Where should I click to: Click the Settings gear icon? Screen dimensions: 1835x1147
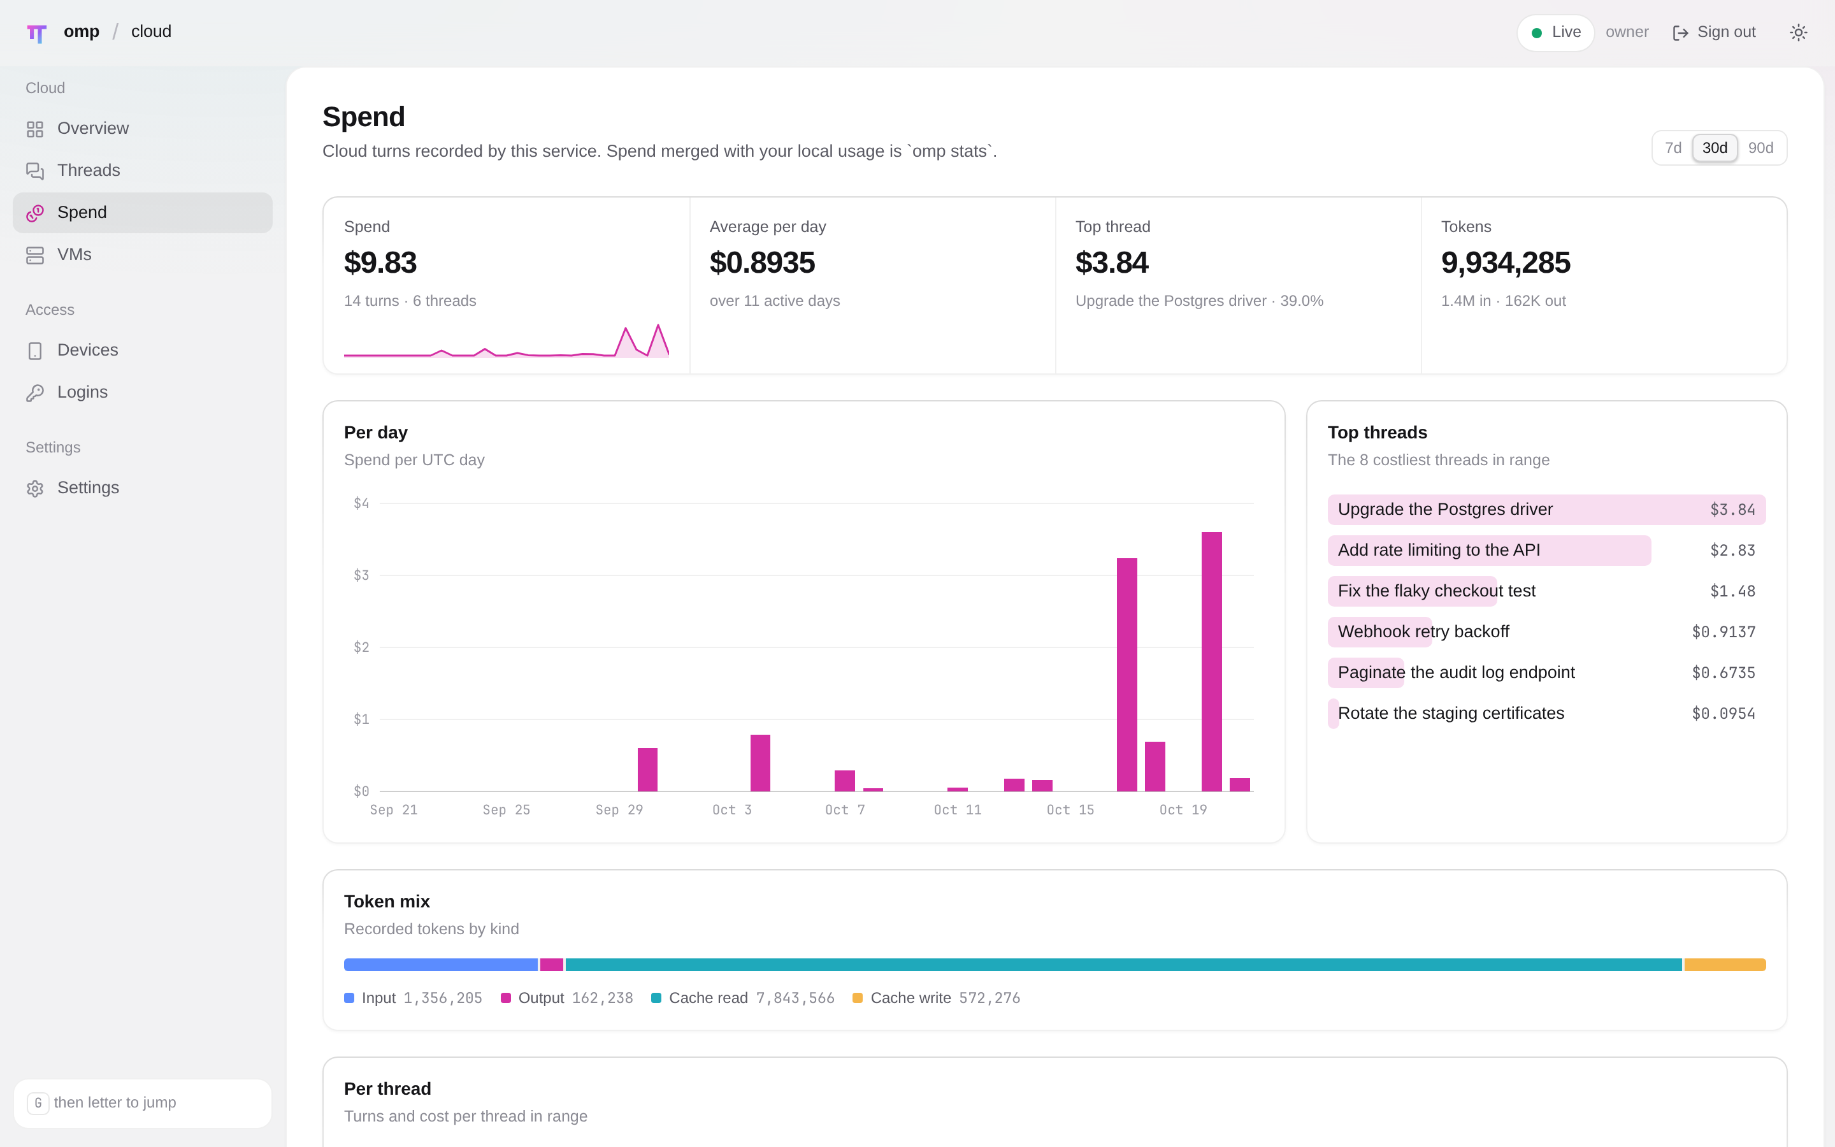35,487
